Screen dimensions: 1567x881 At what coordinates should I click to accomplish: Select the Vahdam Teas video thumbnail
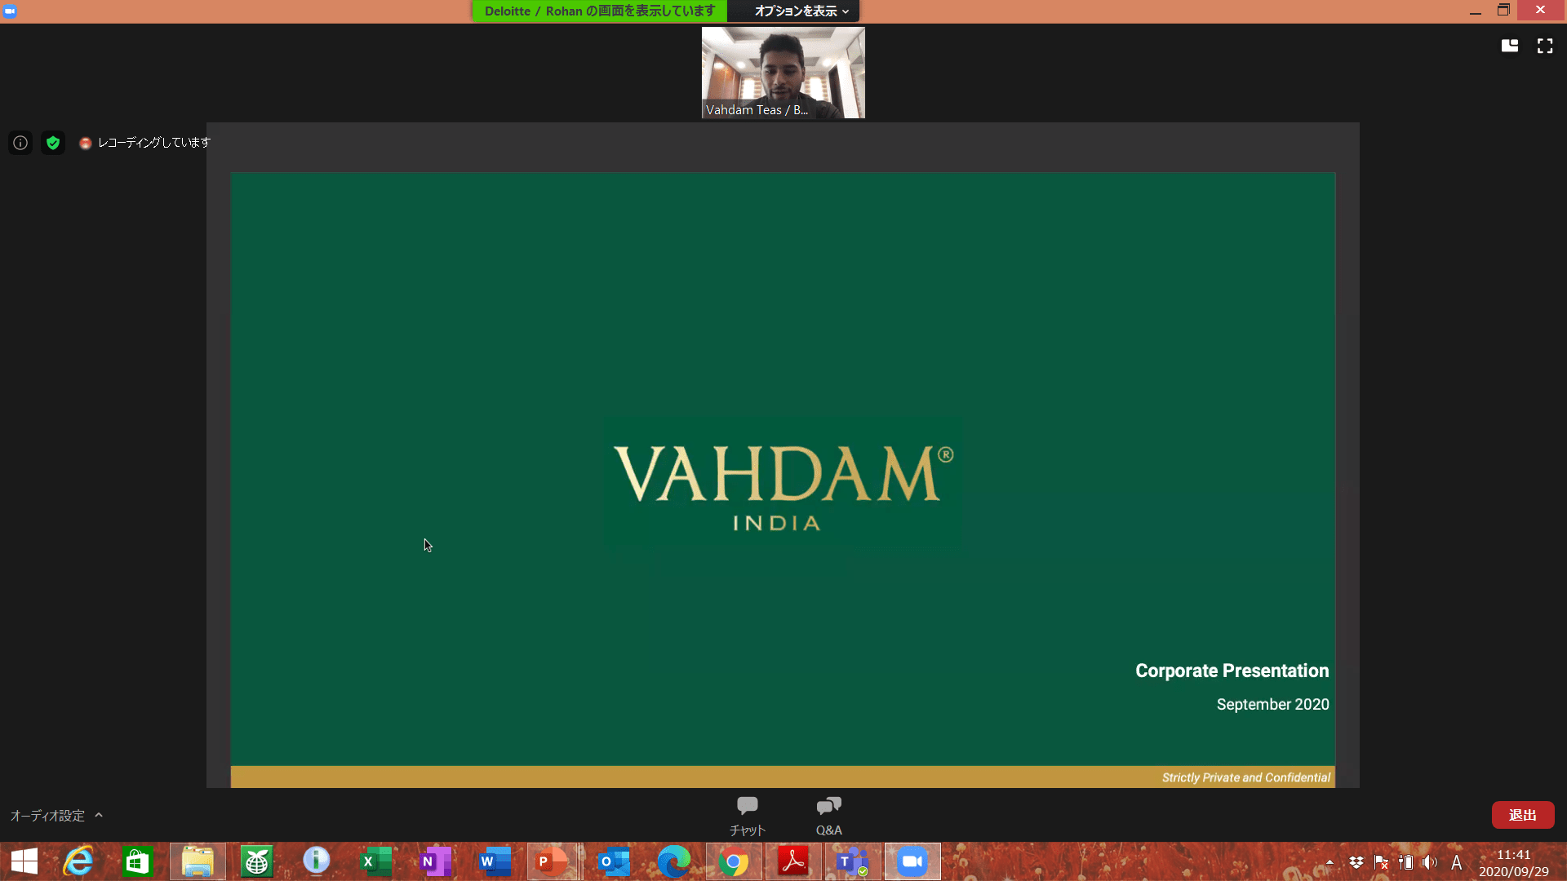coord(783,73)
